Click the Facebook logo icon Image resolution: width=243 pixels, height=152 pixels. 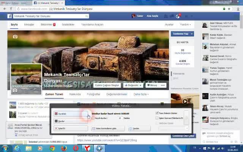point(9,16)
